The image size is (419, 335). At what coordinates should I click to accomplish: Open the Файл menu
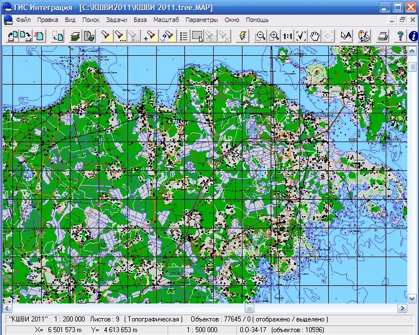(23, 20)
